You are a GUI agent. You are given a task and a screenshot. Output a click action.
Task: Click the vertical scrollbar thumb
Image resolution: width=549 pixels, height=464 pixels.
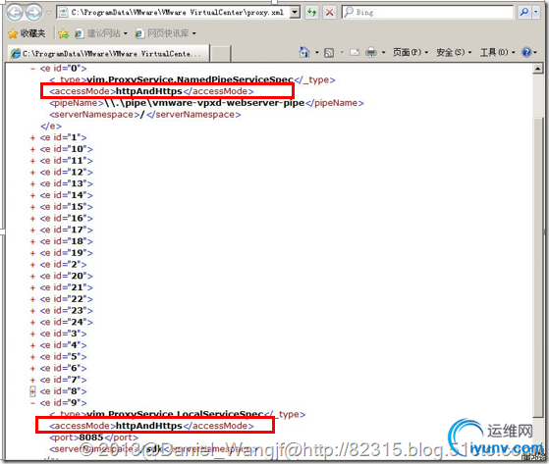(x=538, y=268)
